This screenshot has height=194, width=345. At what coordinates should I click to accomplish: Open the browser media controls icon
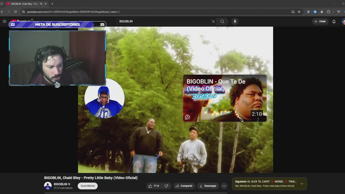pyautogui.click(x=339, y=12)
